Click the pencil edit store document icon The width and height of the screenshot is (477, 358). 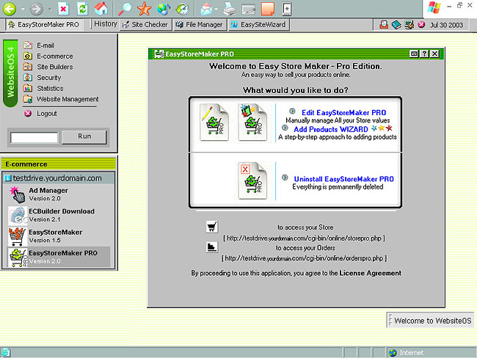click(x=214, y=123)
